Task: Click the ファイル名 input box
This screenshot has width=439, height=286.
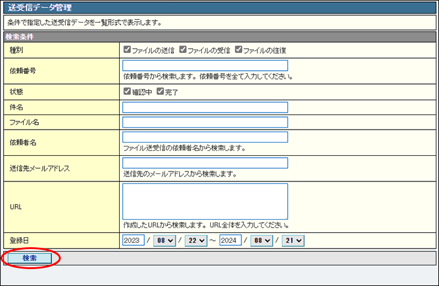Action: pyautogui.click(x=205, y=122)
